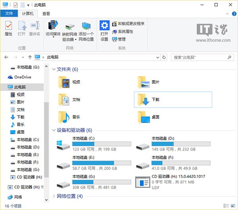Open the 文件 (File) tab

[9, 13]
